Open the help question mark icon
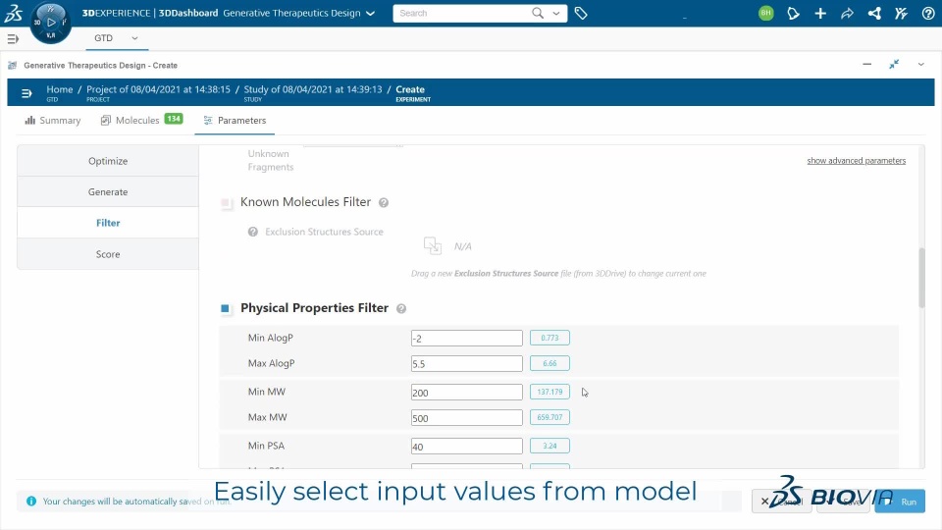 pos(928,14)
